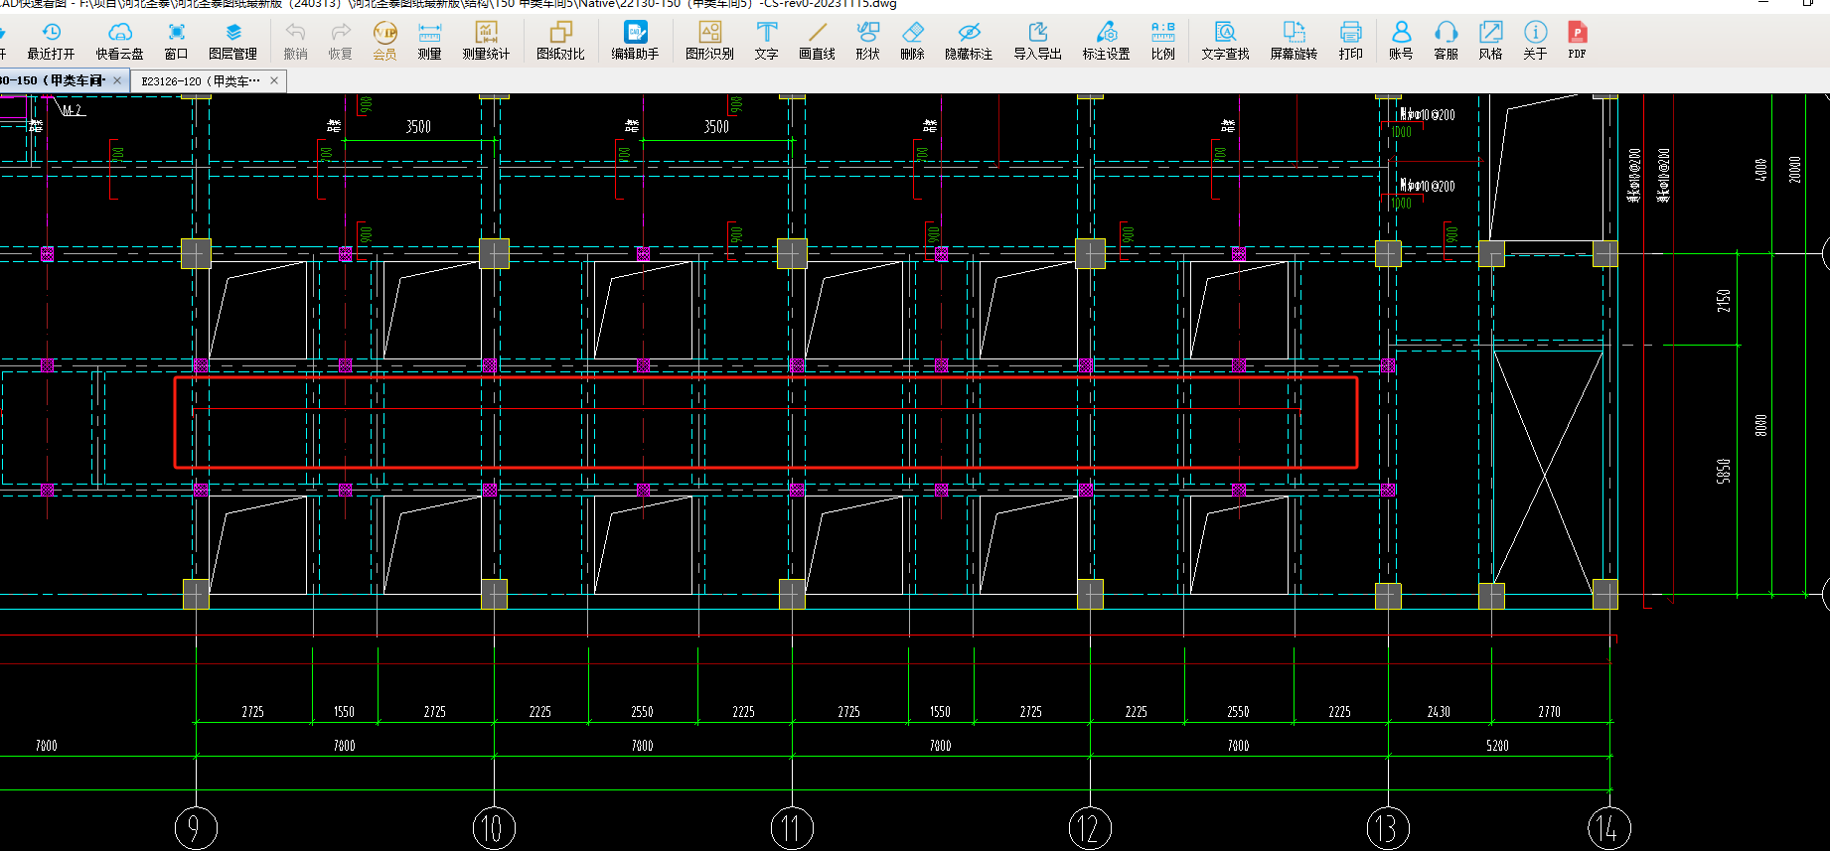Start 图形识别 shape recognition
Image resolution: width=1830 pixels, height=851 pixels.
click(709, 41)
